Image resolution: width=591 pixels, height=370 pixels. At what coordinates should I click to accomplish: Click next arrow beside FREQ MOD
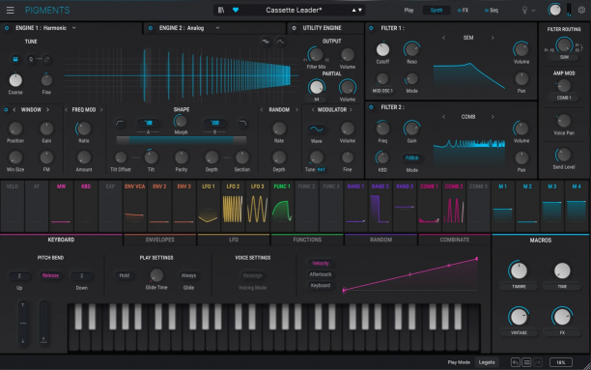[x=101, y=110]
